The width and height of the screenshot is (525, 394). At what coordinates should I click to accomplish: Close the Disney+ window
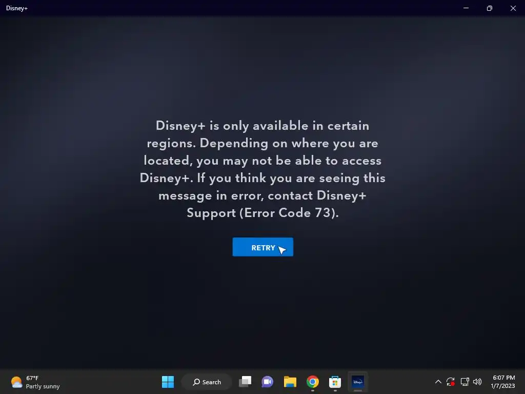(x=513, y=8)
